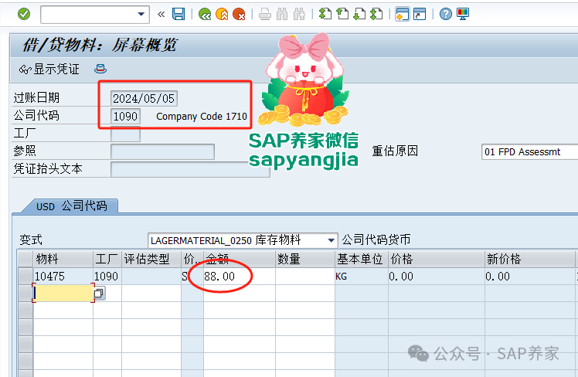Go to previous page icon

pos(342,15)
